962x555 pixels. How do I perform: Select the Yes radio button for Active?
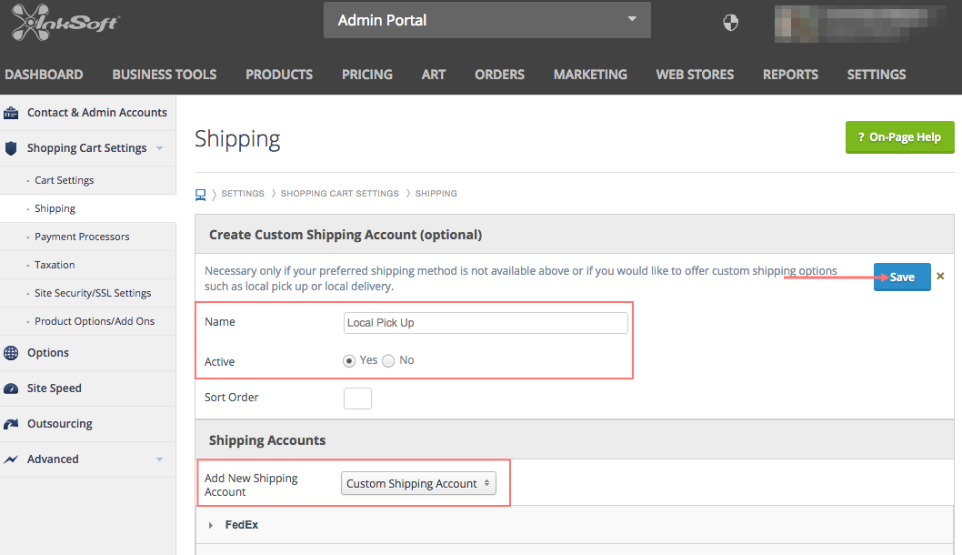point(350,360)
